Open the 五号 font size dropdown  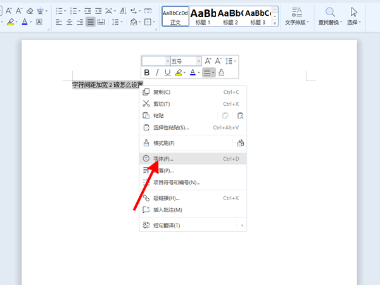(x=198, y=61)
